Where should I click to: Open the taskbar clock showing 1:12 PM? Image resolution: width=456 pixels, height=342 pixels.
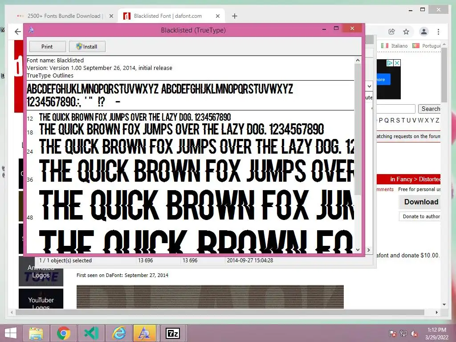[437, 333]
